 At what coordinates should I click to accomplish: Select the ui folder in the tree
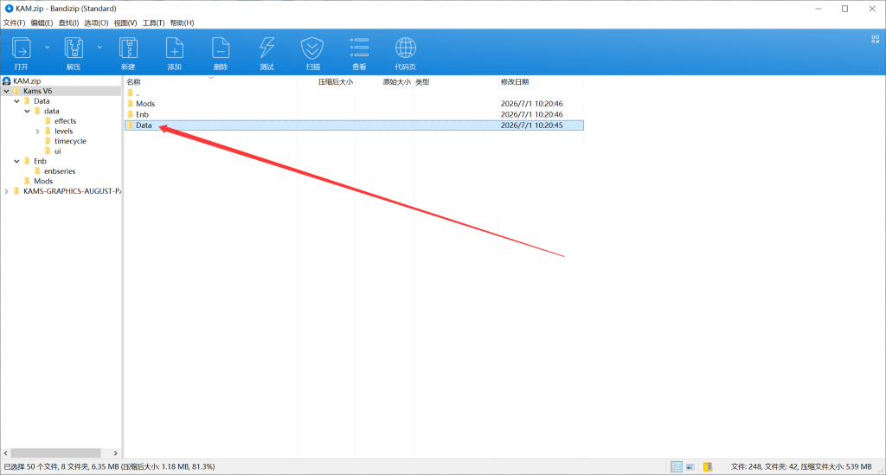click(57, 151)
